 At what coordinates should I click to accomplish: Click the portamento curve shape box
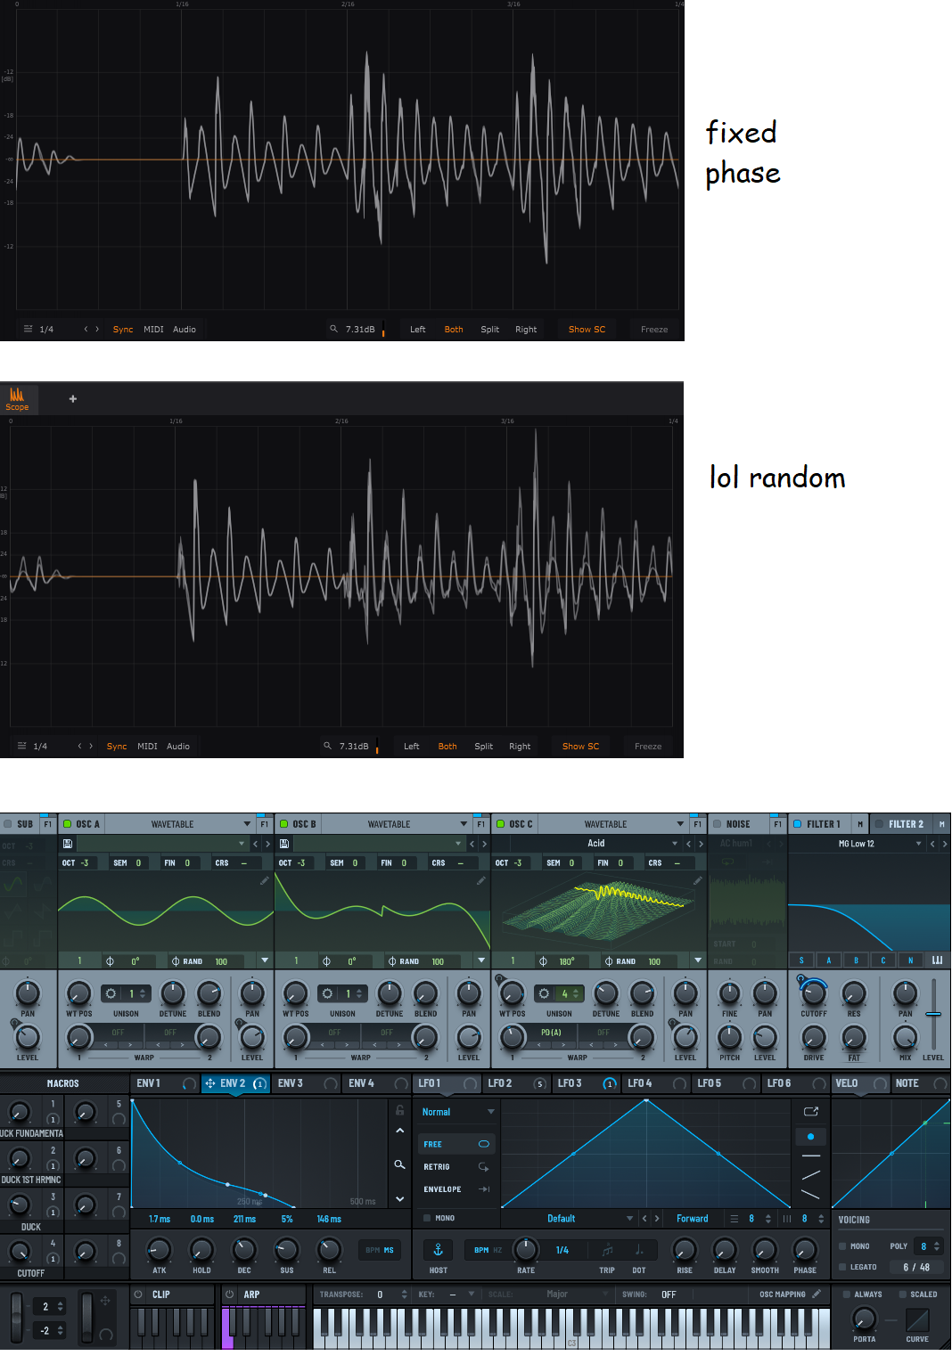(x=917, y=1319)
